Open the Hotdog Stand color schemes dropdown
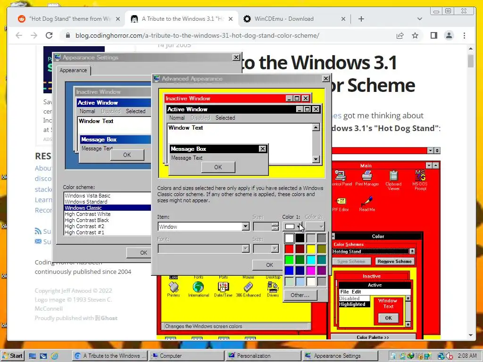Viewport: 483px width, 362px height. click(412, 252)
